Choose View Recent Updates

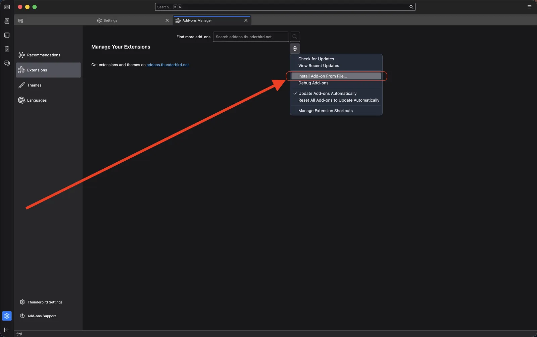pos(336,66)
